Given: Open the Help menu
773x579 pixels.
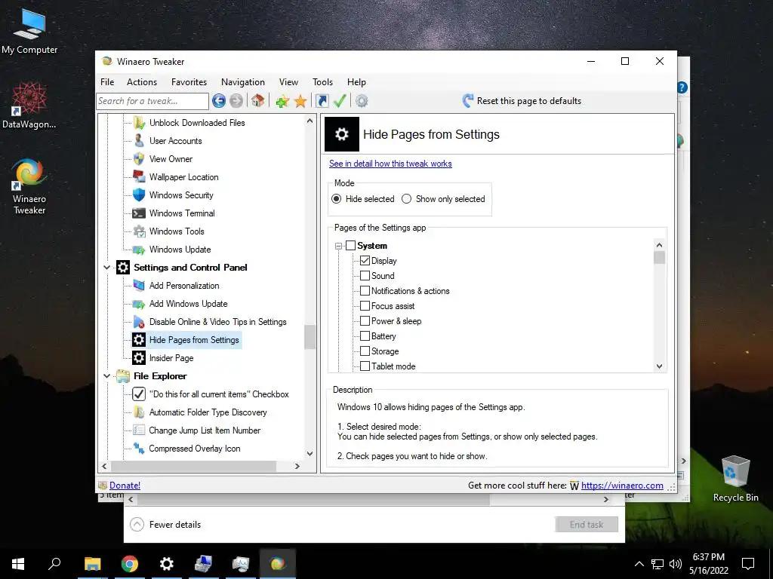Looking at the screenshot, I should tap(356, 82).
